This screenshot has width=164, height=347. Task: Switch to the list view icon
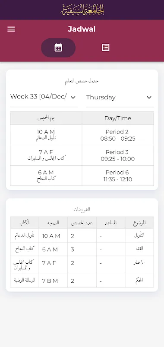tap(105, 48)
